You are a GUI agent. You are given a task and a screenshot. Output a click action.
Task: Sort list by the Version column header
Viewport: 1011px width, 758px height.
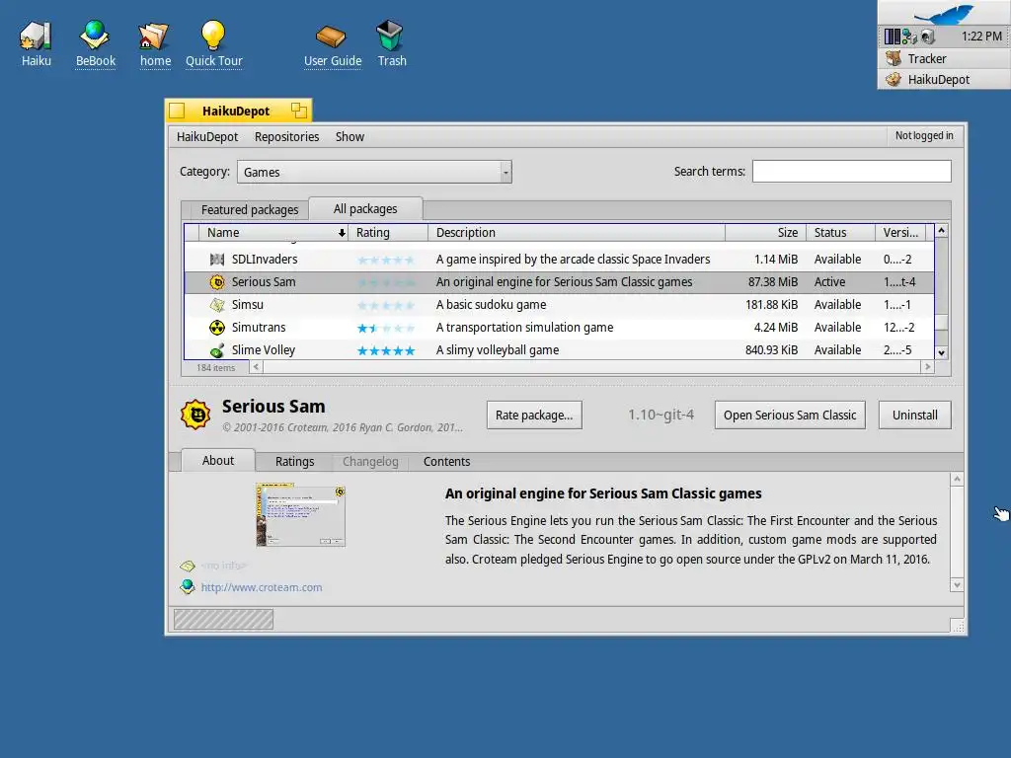(x=900, y=233)
